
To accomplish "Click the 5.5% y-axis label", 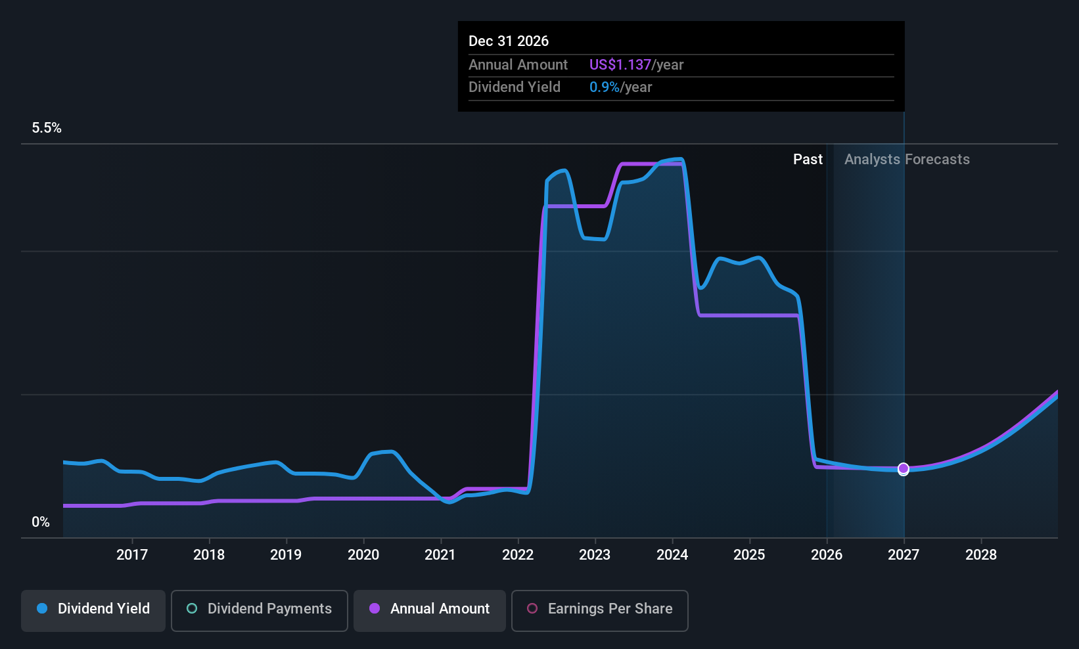I will (x=47, y=128).
